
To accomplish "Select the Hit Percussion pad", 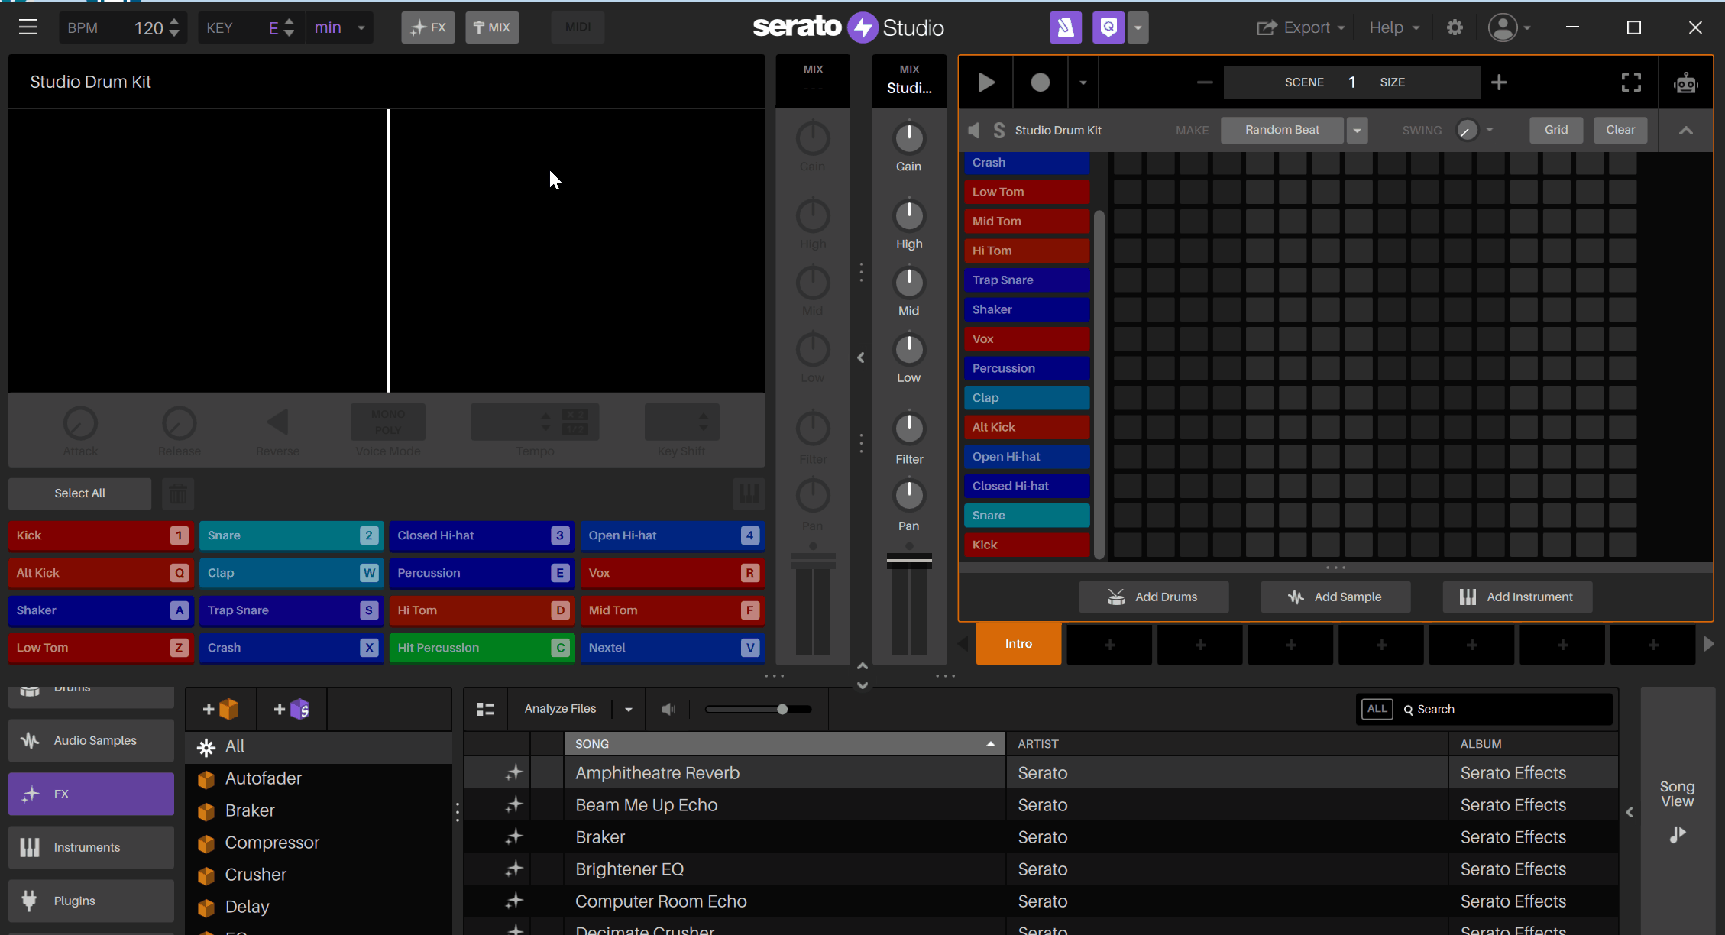I will click(482, 648).
